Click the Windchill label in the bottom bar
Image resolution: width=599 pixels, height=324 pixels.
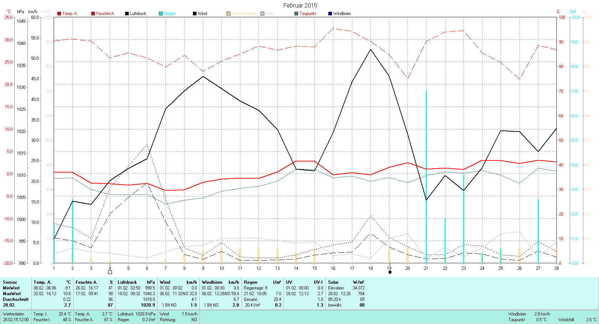566,320
